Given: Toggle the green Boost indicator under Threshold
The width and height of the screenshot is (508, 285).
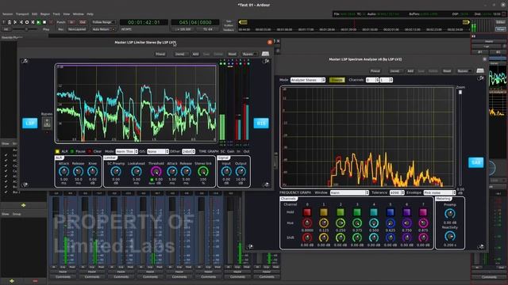Looking at the screenshot, I should tap(152, 180).
